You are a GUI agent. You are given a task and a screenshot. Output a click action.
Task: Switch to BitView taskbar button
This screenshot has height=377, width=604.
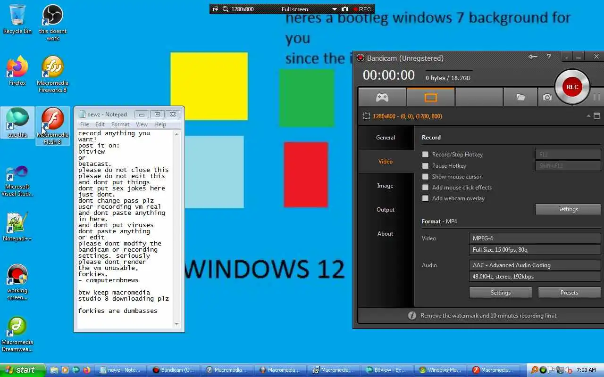point(387,370)
